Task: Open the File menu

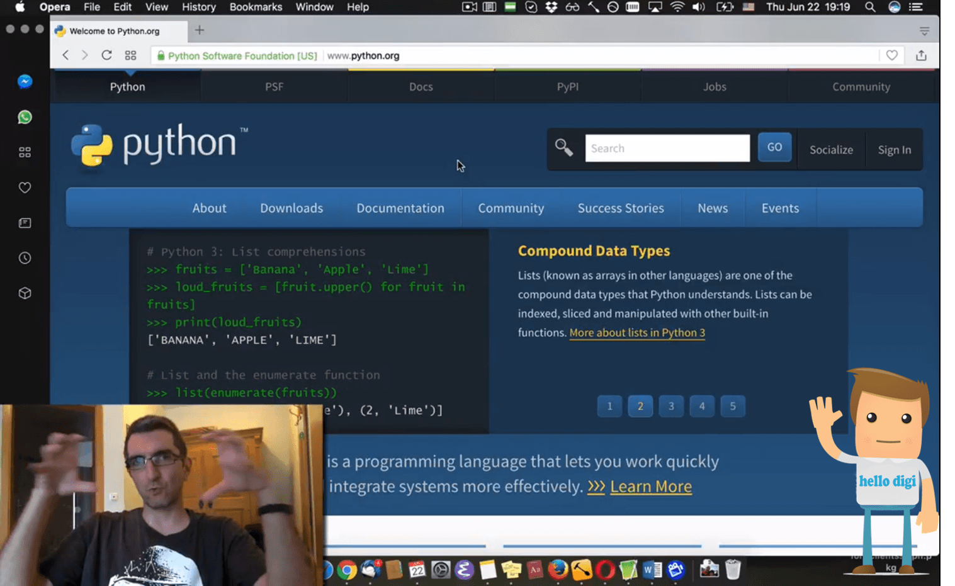Action: coord(92,7)
